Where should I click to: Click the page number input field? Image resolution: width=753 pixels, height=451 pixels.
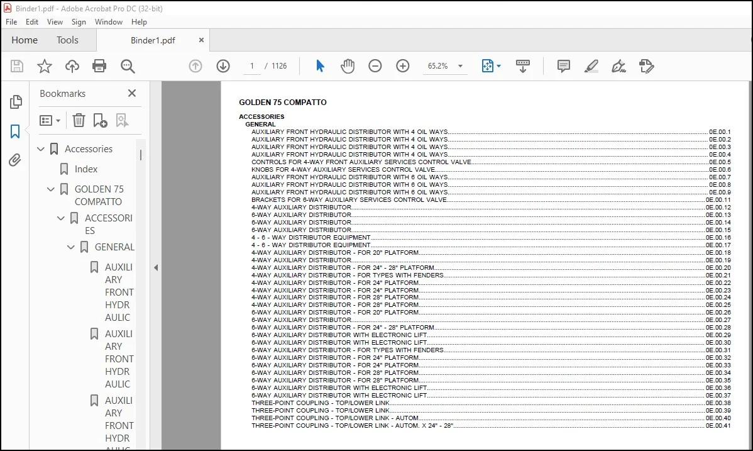click(251, 66)
